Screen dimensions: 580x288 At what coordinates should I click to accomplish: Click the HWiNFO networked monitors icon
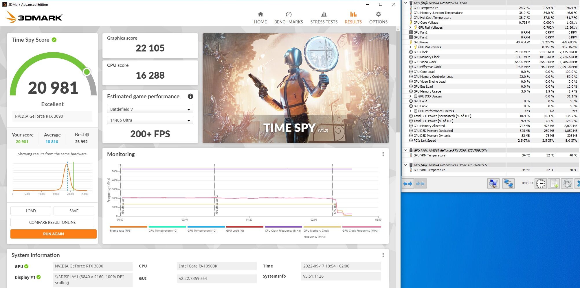coord(509,184)
